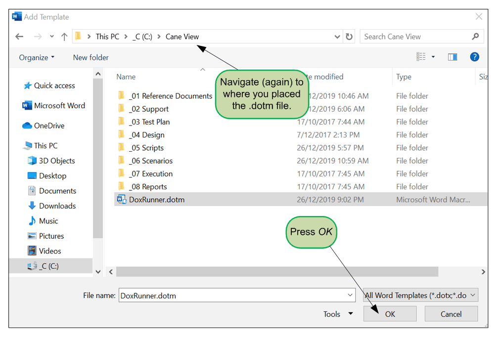Open the All Word Templates file type dropdown
The width and height of the screenshot is (499, 348).
point(420,295)
